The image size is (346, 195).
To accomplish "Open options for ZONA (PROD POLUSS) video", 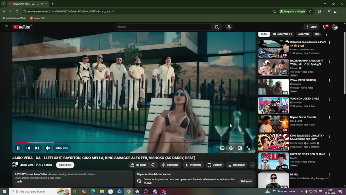I will pos(329,81).
